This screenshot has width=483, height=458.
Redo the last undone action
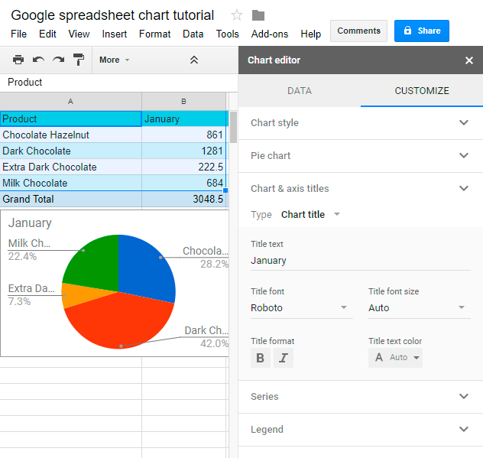point(59,60)
